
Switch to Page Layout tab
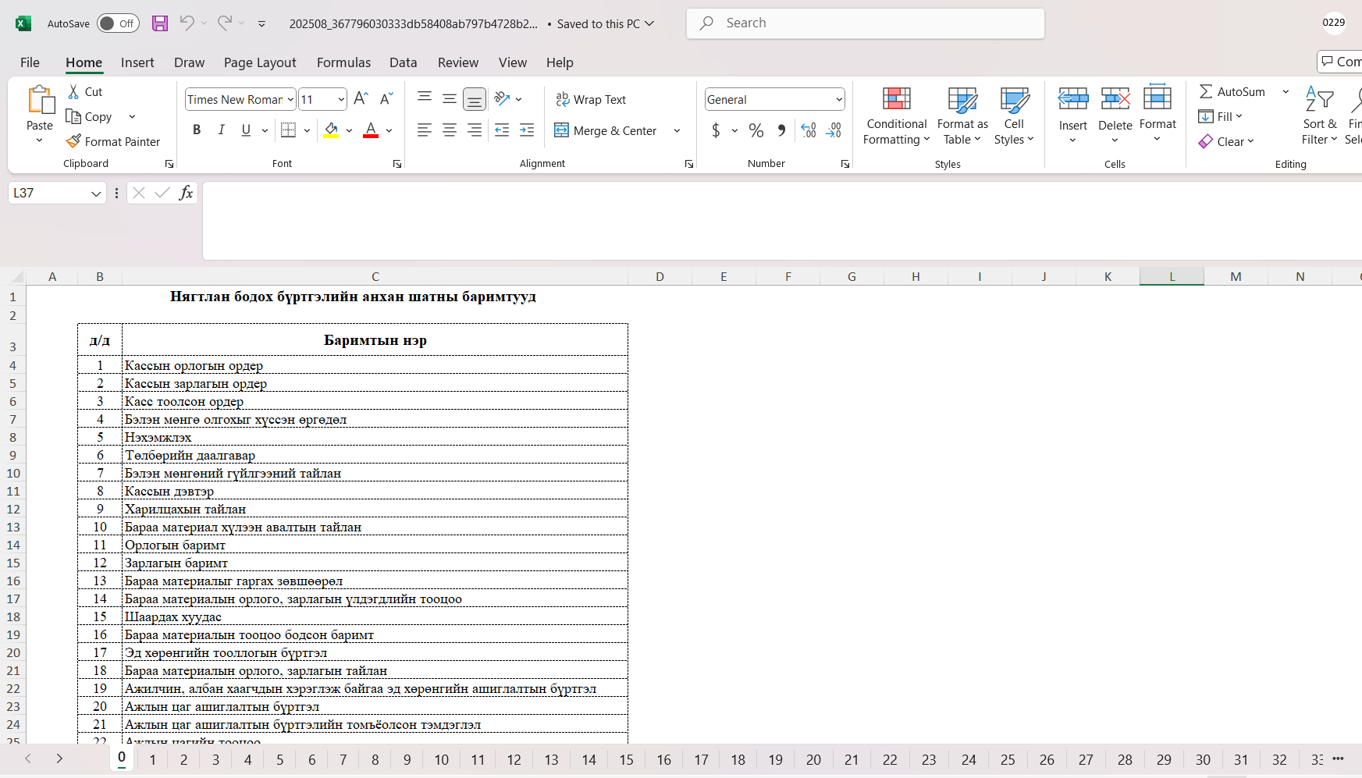[260, 62]
